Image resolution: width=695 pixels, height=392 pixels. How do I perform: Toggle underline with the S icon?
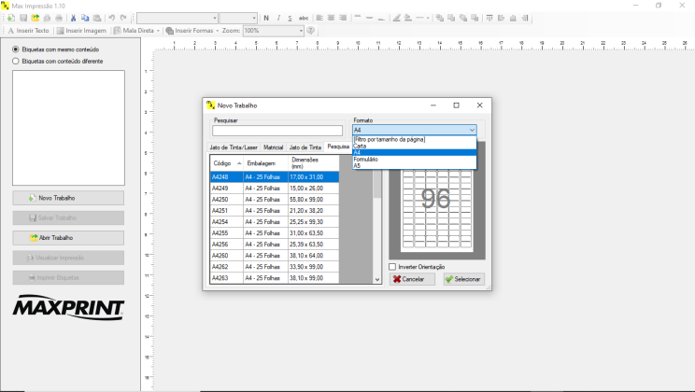[290, 18]
